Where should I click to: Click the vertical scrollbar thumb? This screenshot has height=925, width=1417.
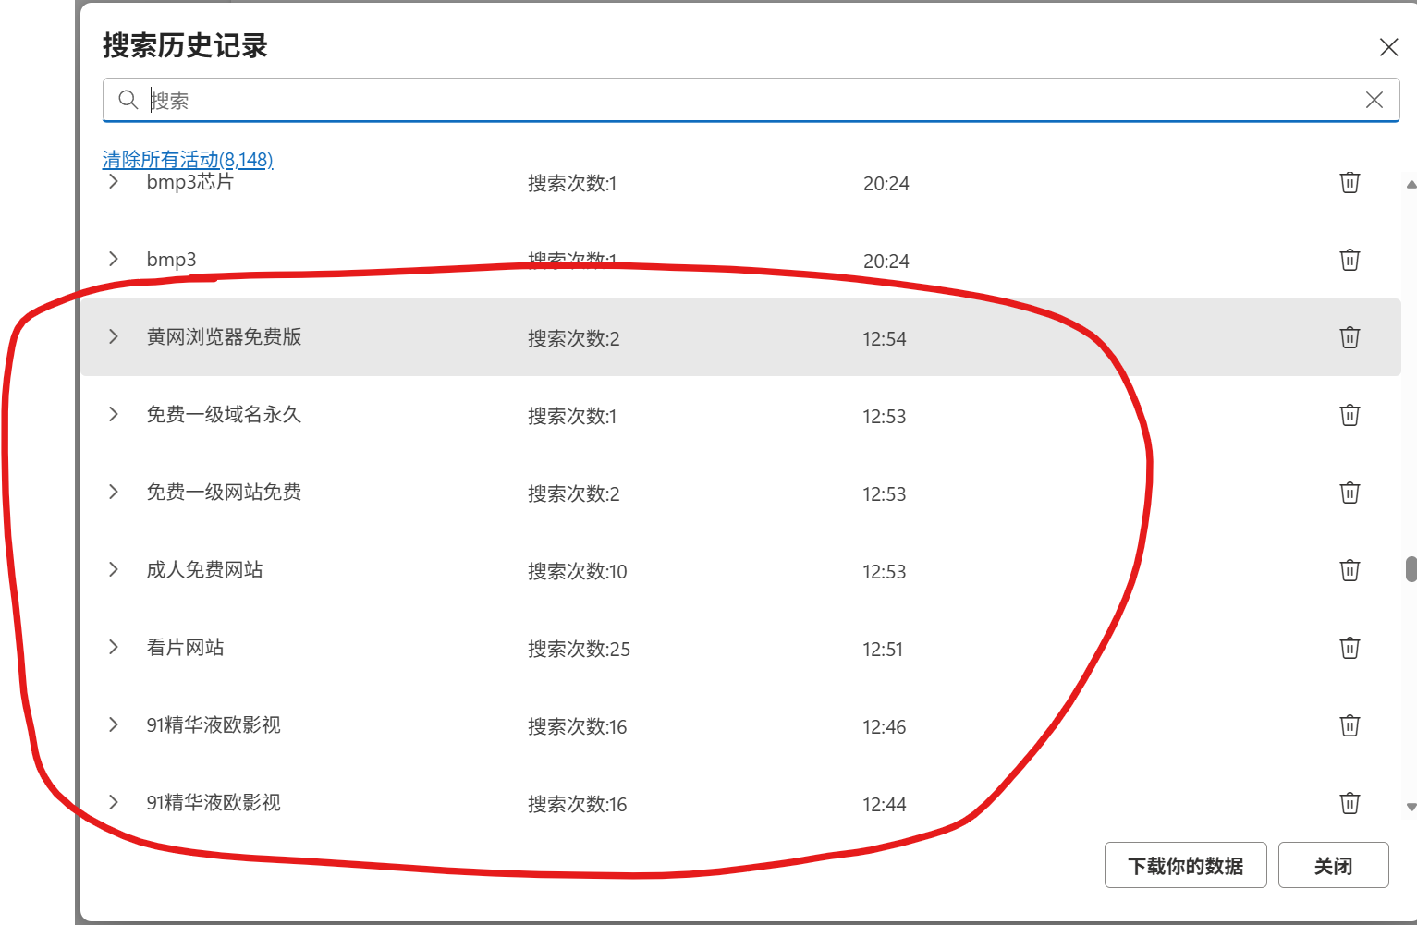coord(1411,569)
